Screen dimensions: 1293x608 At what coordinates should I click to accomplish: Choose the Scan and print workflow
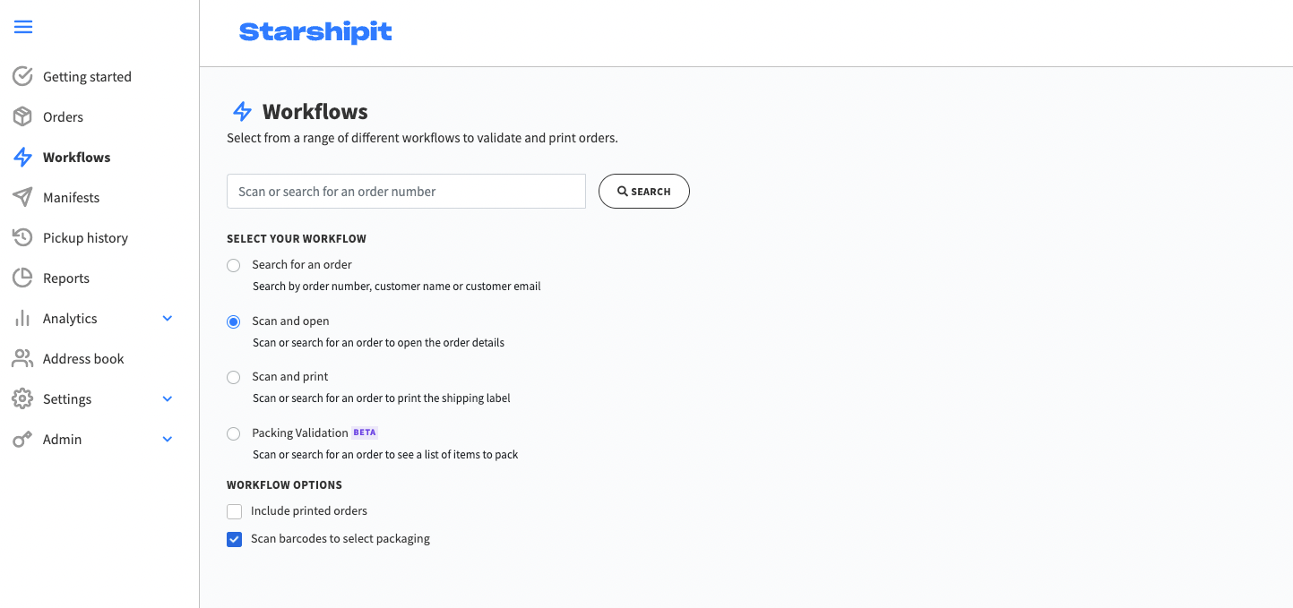[234, 377]
